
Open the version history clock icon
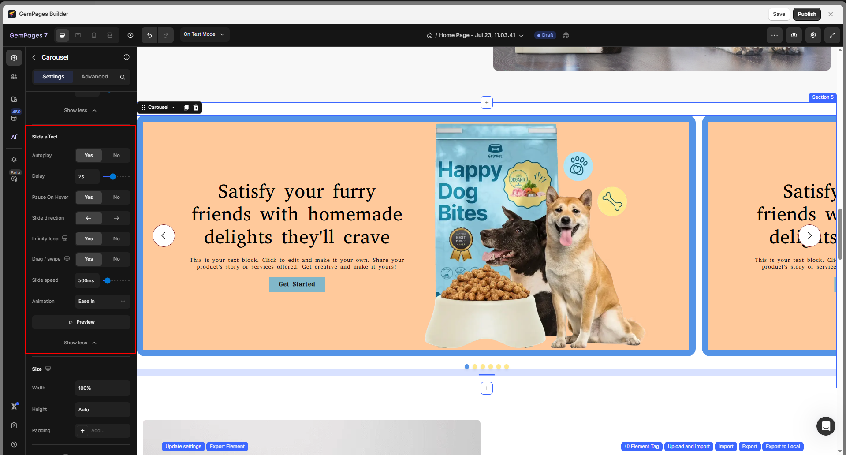click(x=130, y=35)
